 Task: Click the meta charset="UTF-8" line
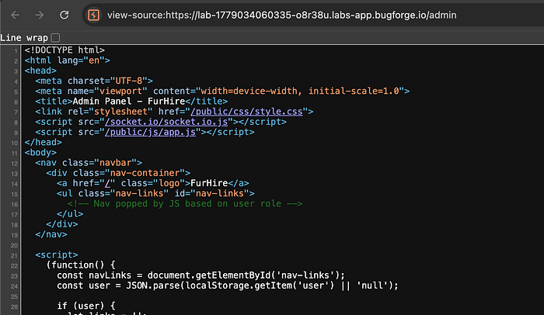[x=94, y=81]
